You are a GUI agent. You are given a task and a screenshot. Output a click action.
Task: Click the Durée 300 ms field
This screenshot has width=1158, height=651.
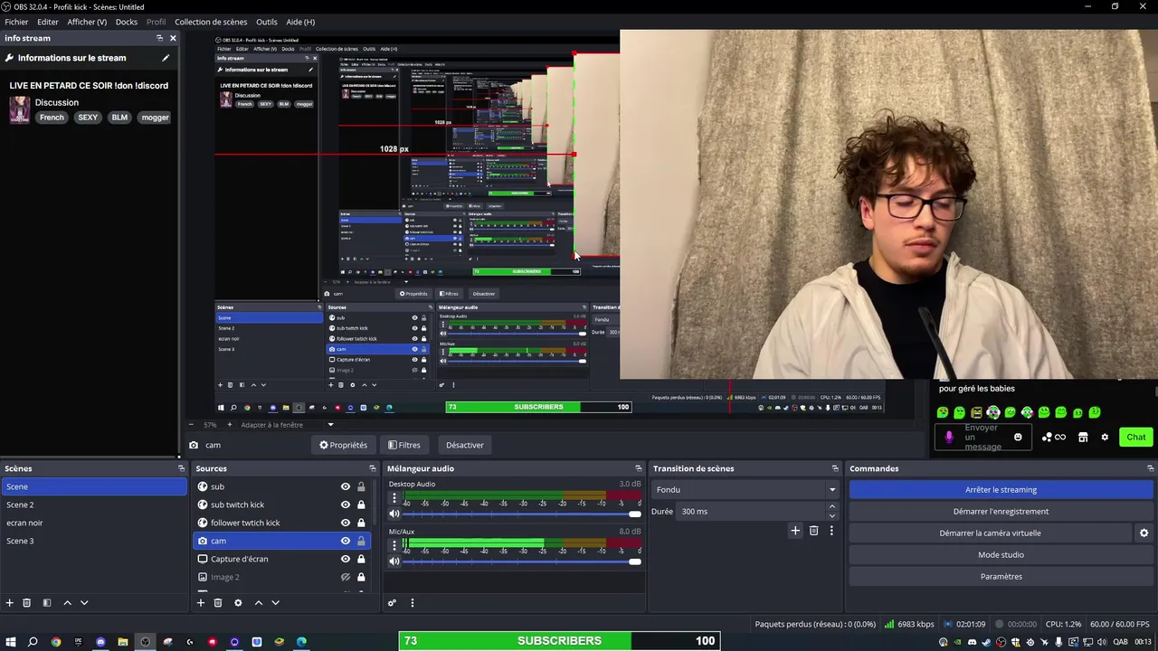tap(751, 512)
